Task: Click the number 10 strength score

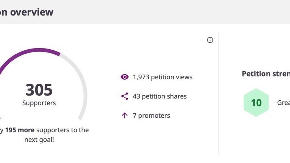Action: click(256, 103)
